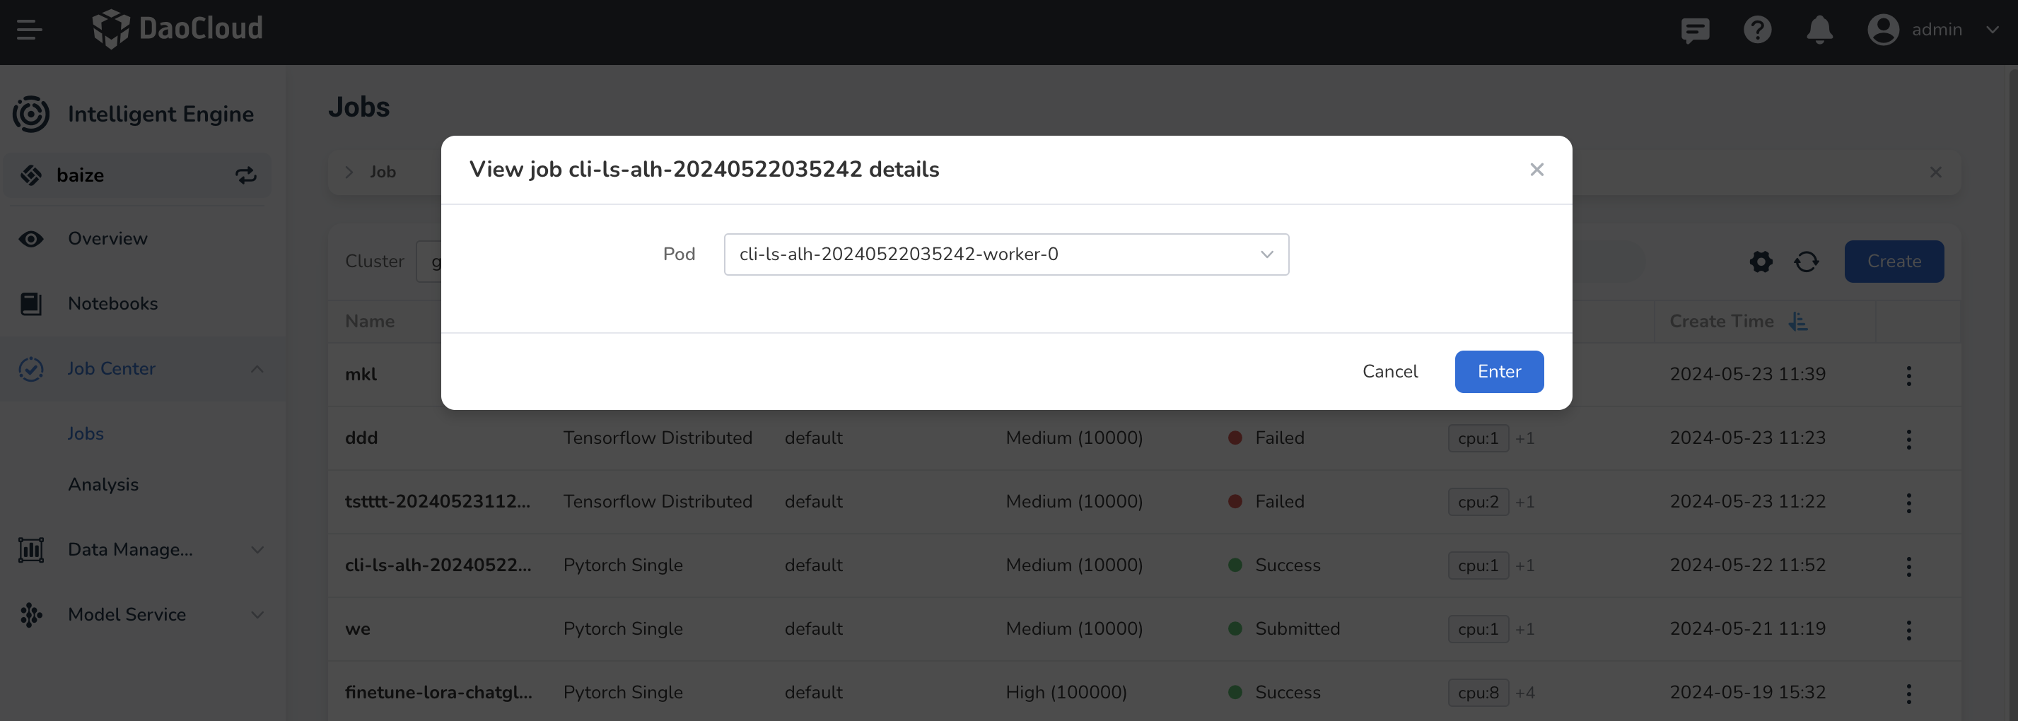
Task: Open table settings gear icon
Action: [x=1760, y=262]
